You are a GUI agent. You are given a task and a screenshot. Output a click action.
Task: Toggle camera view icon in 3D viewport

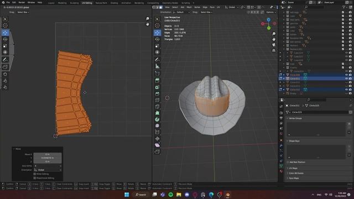click(x=274, y=45)
